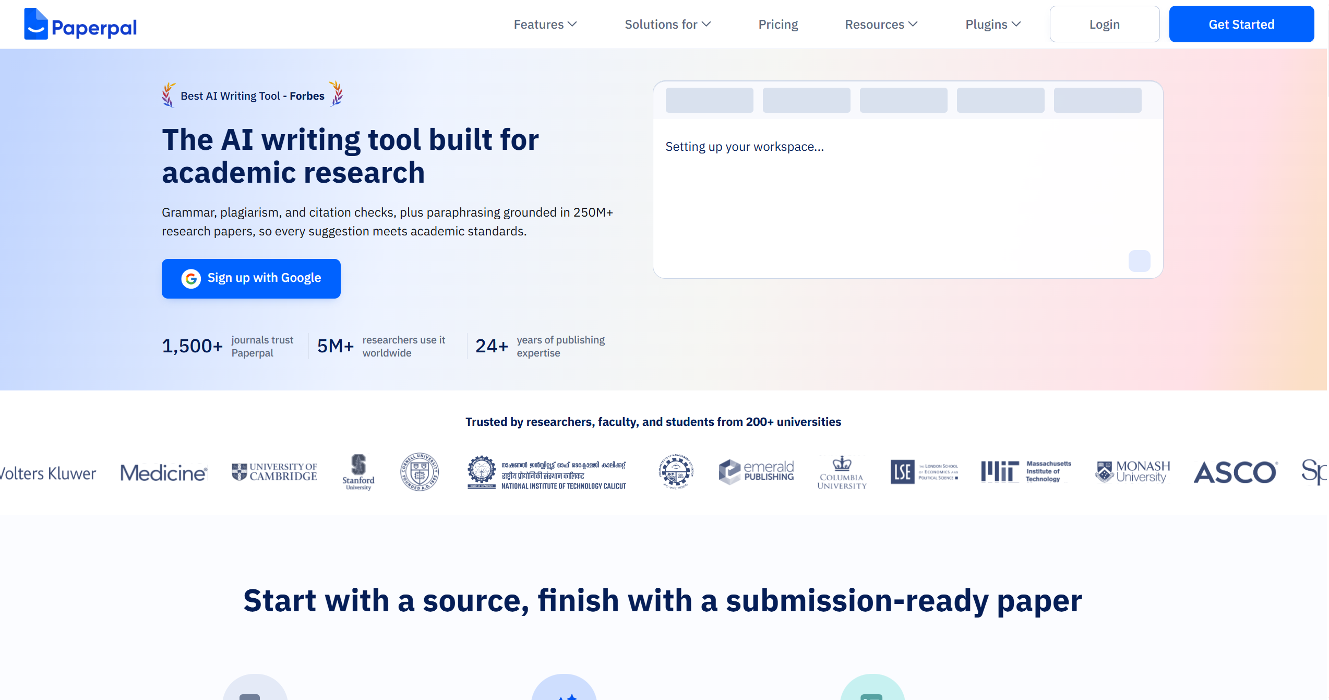Screen dimensions: 1329x700
Task: Click the ASCO logo
Action: pyautogui.click(x=1236, y=472)
